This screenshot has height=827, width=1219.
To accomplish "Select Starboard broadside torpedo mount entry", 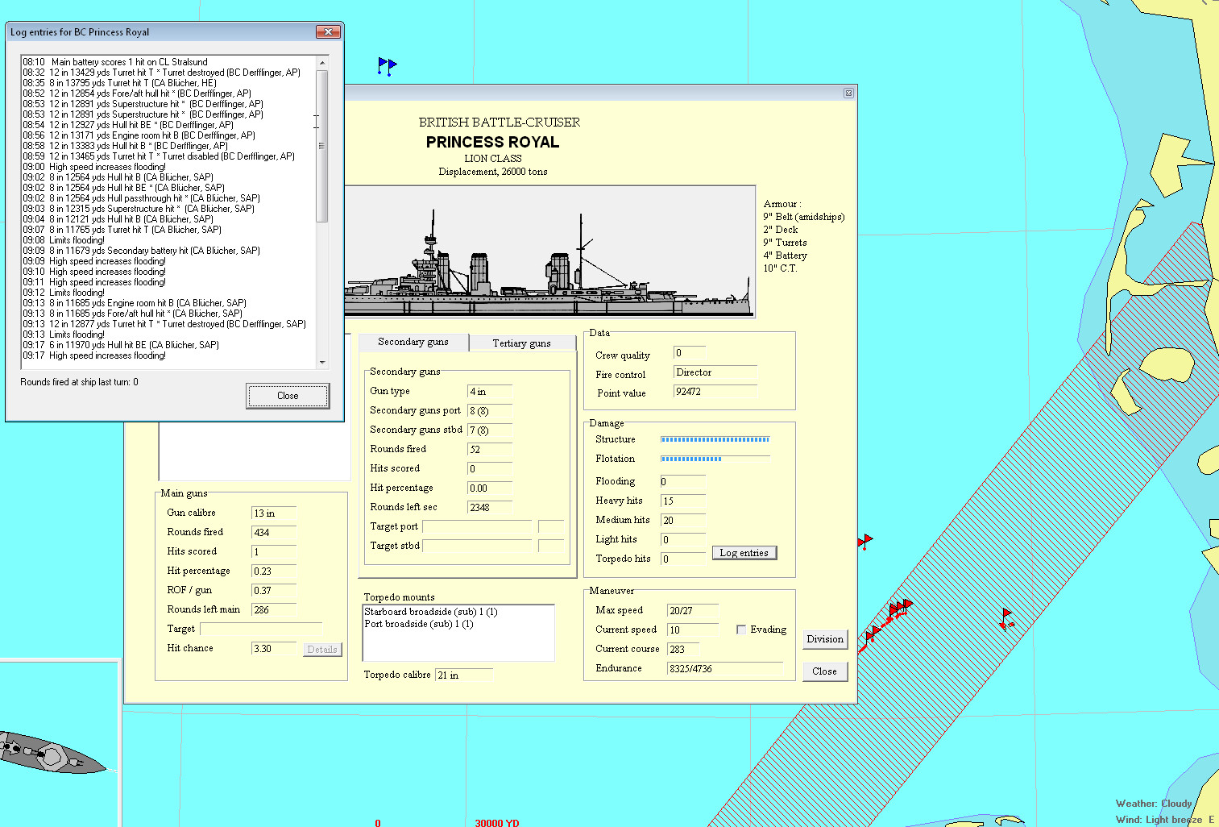I will pos(430,612).
